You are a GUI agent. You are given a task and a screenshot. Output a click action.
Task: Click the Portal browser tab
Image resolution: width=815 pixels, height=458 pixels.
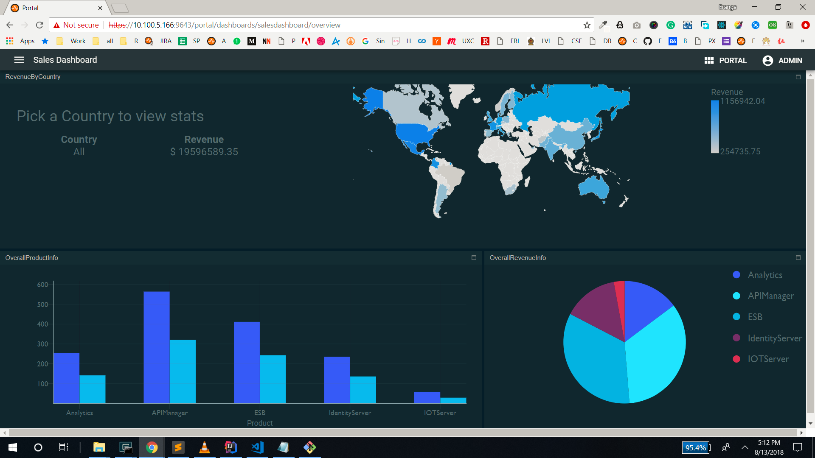[55, 8]
